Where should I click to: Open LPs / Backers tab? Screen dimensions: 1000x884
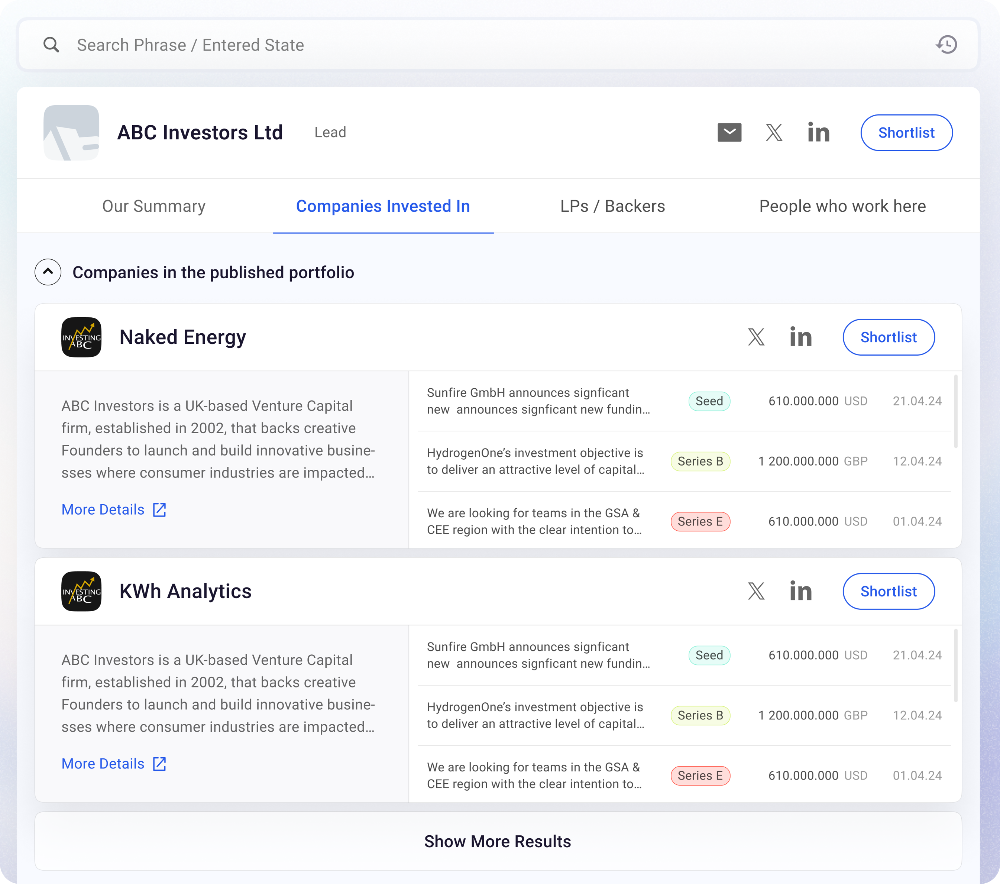[x=612, y=206]
